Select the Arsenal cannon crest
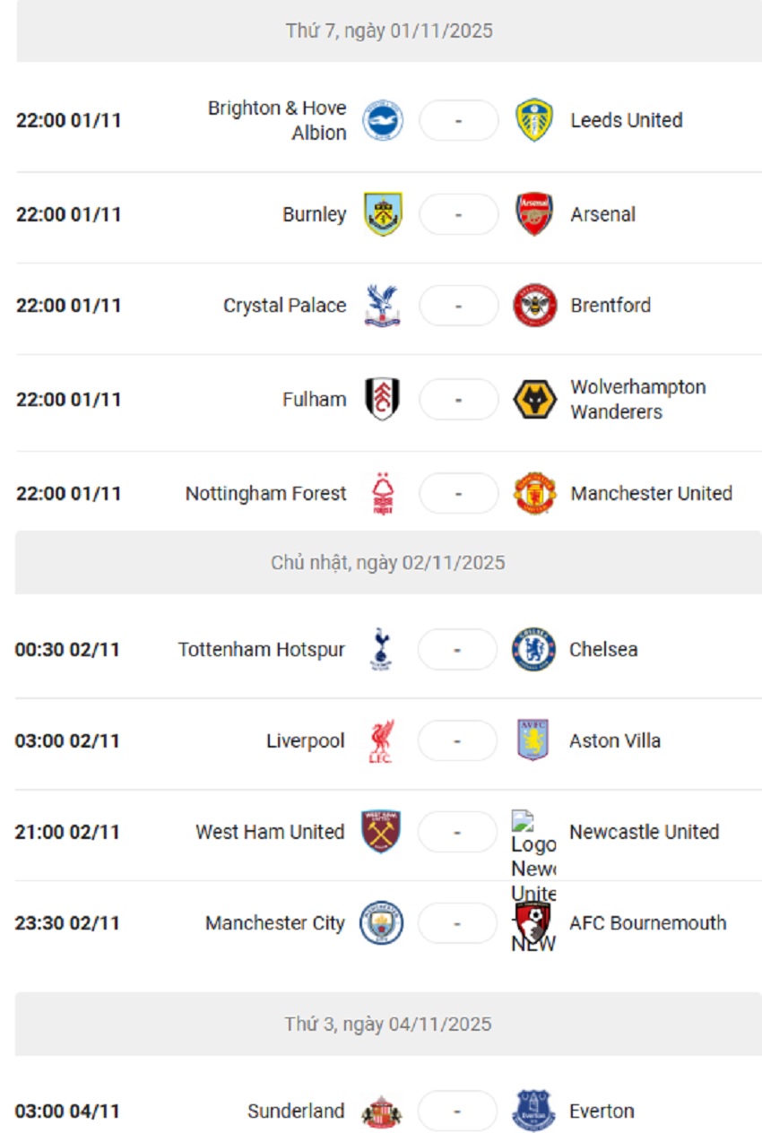This screenshot has height=1133, width=762. (x=534, y=215)
